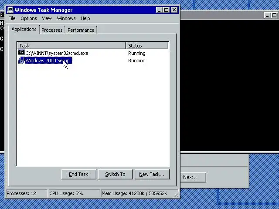The height and width of the screenshot is (209, 279).
Task: Sort the list by the Status column header
Action: coord(147,45)
